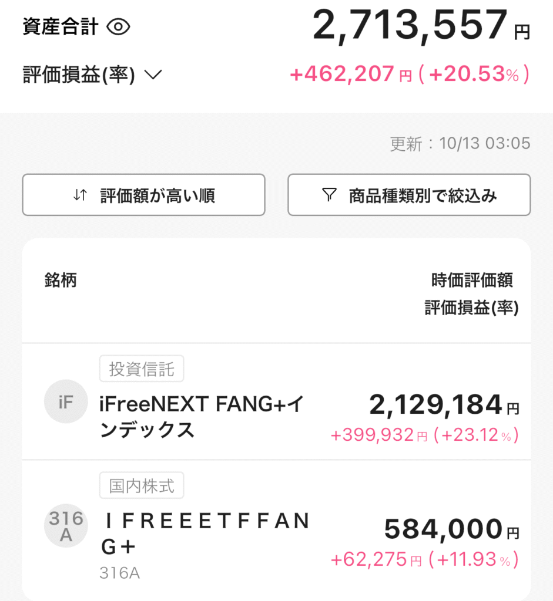Open 商品種類別で絞込み filter button
553x601 pixels.
coord(409,195)
